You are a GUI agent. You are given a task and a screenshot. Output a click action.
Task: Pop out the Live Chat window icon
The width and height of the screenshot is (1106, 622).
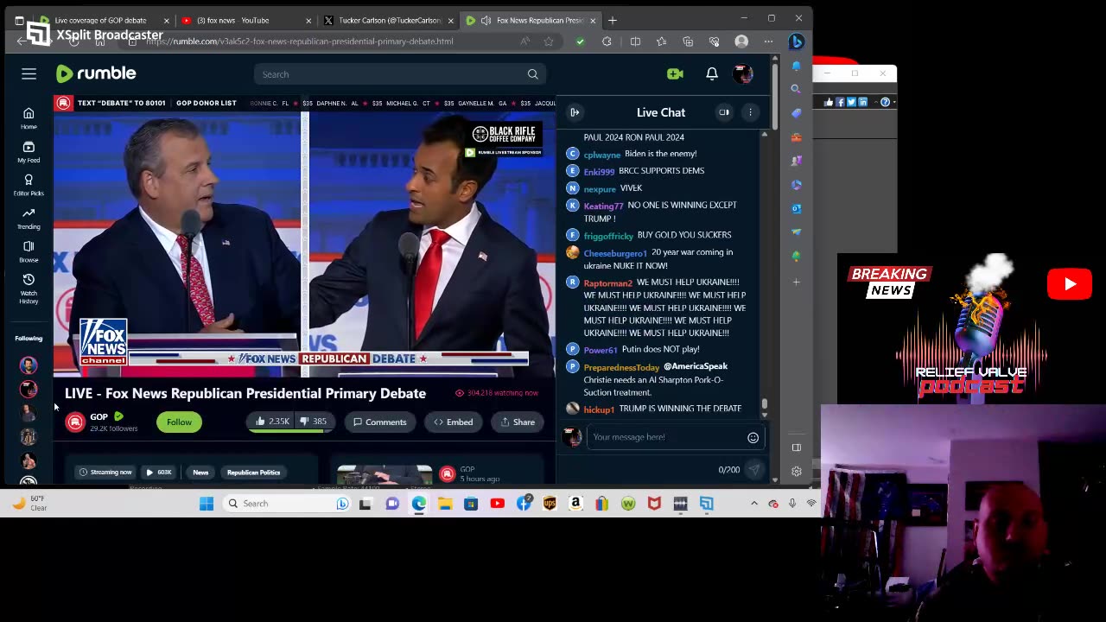pos(724,112)
